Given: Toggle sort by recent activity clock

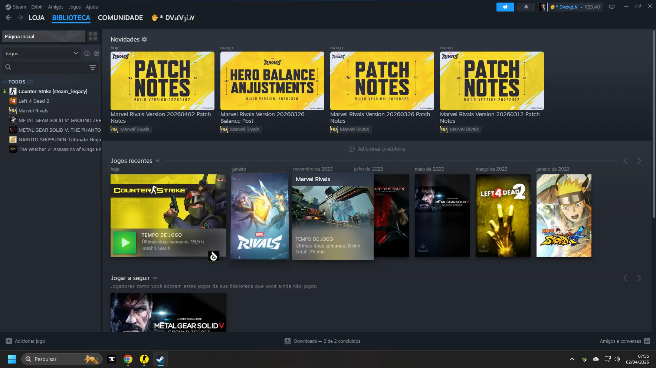Looking at the screenshot, I should [87, 53].
